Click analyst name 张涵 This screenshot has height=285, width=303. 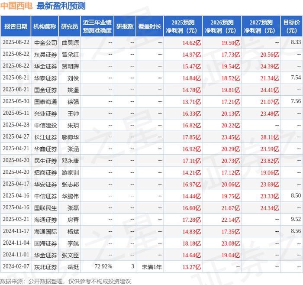pyautogui.click(x=73, y=149)
